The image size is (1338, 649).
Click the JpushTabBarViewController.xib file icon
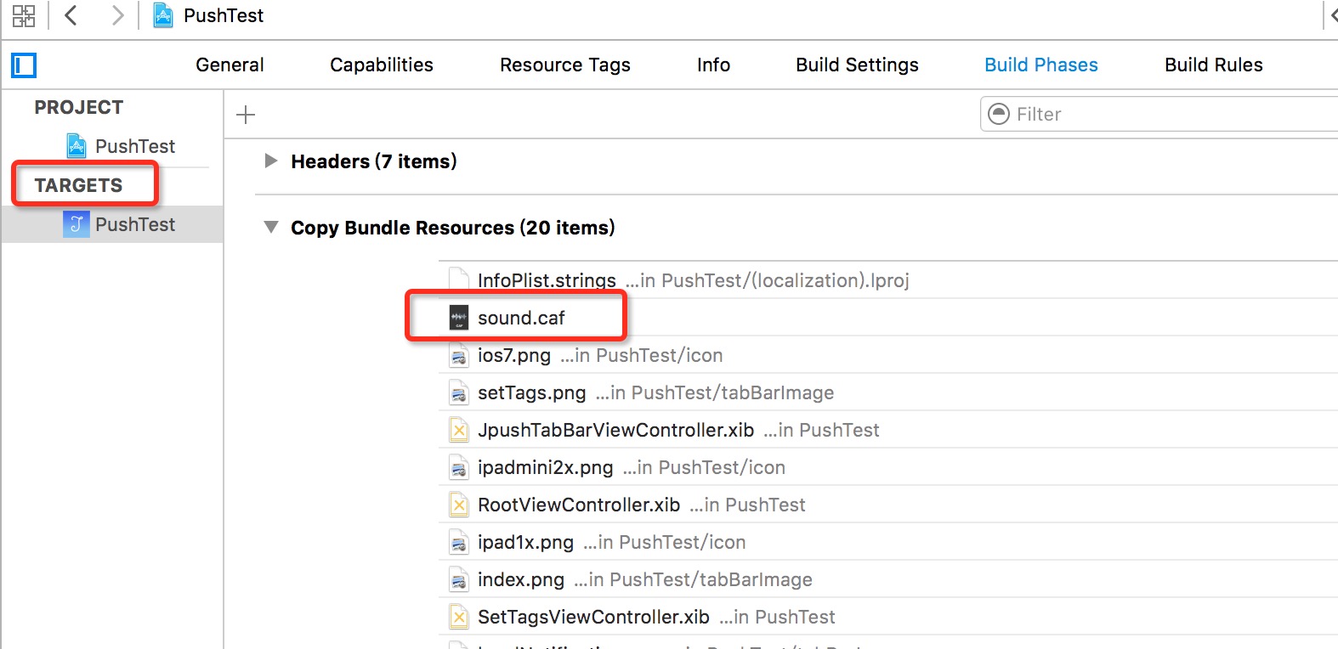tap(459, 431)
